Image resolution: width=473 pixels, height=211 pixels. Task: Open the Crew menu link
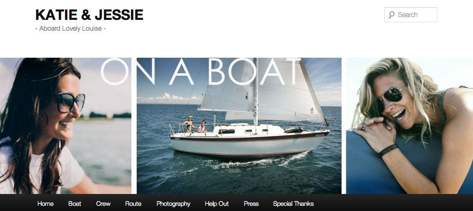click(103, 204)
